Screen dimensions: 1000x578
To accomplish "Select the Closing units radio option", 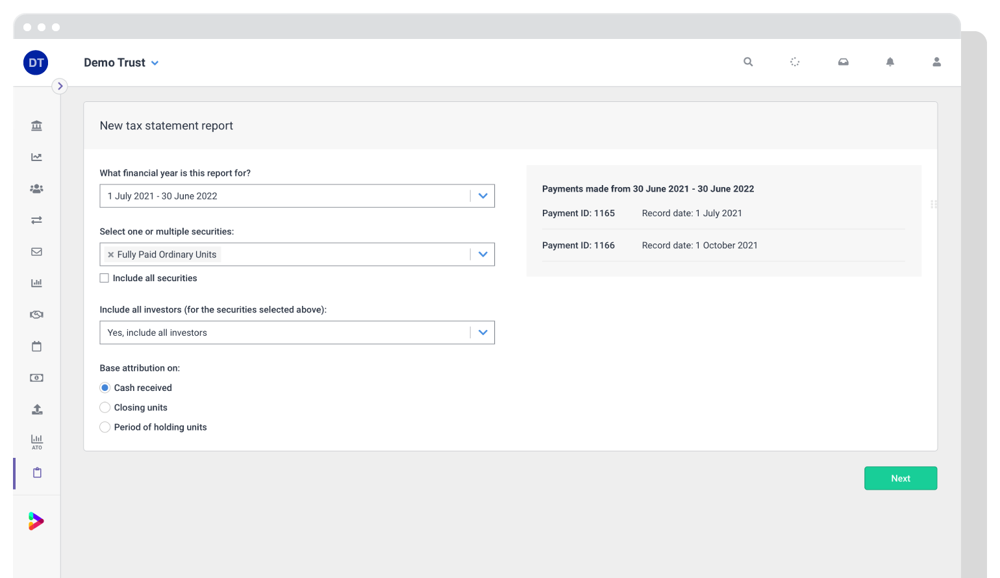I will 105,407.
